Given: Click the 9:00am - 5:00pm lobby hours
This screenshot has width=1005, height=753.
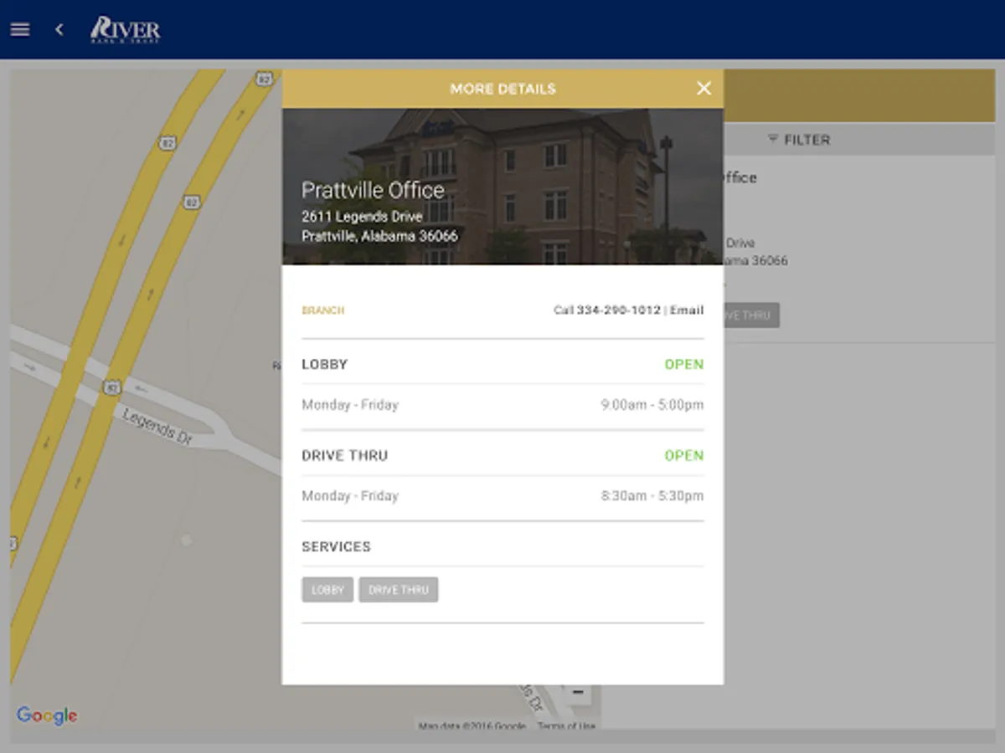Looking at the screenshot, I should point(652,405).
